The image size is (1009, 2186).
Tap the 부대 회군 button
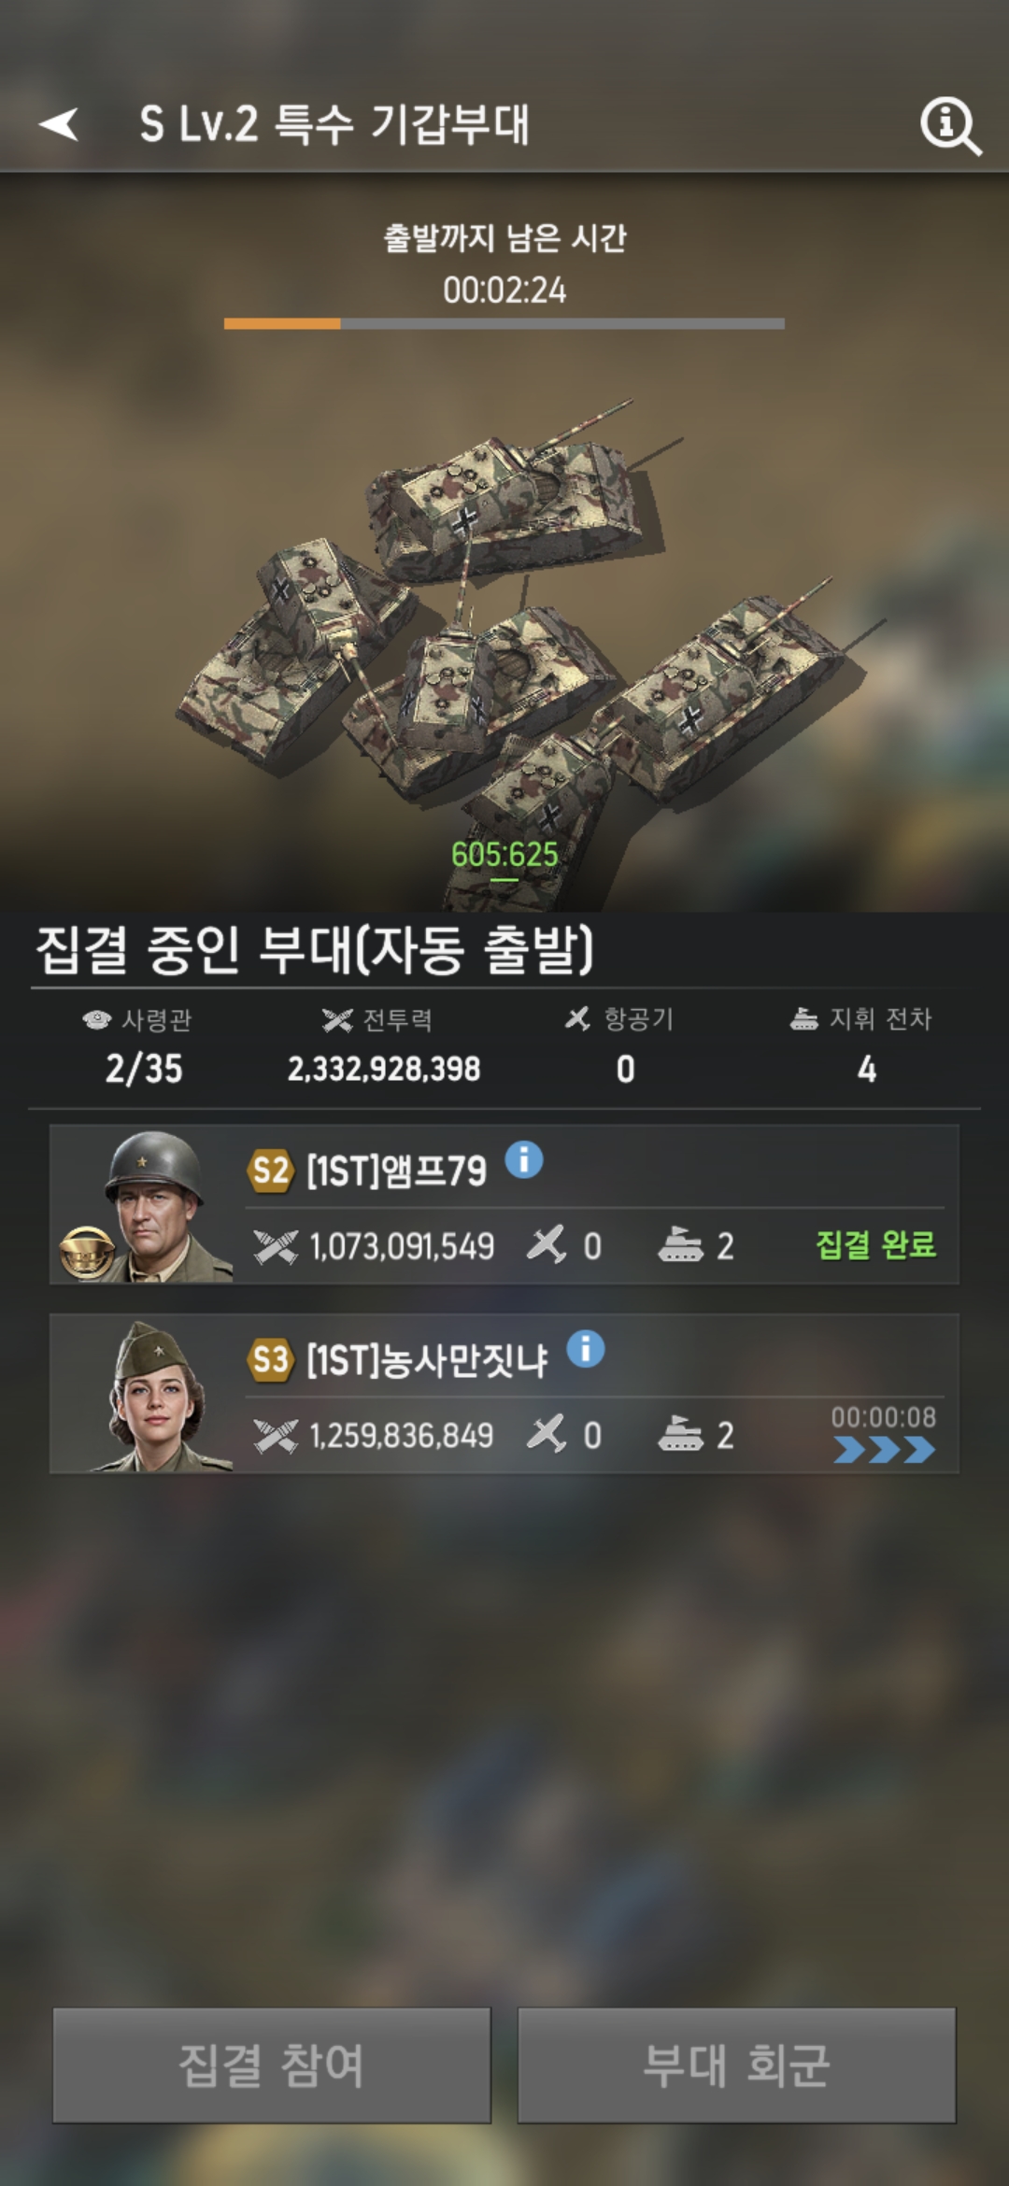pos(736,2065)
